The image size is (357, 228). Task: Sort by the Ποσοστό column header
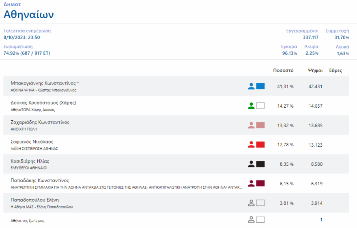[283, 70]
